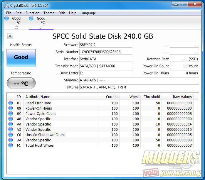Select the E: drive status orb

(x=31, y=18)
